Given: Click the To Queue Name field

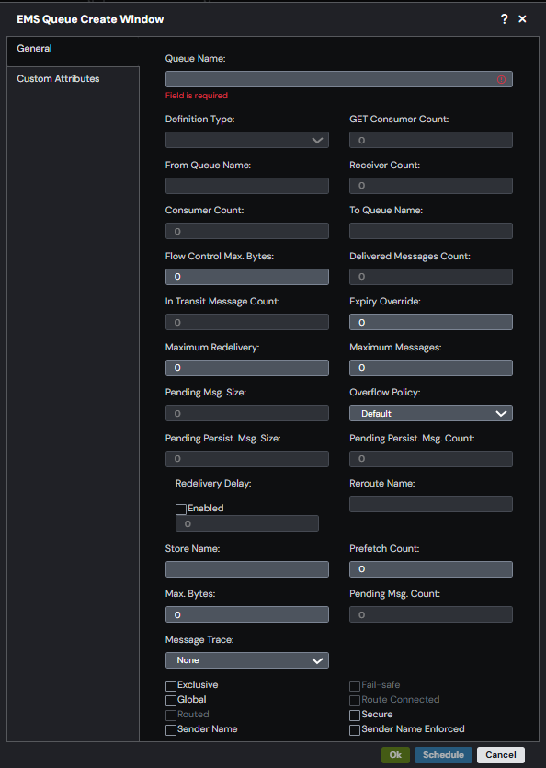Looking at the screenshot, I should coord(431,231).
